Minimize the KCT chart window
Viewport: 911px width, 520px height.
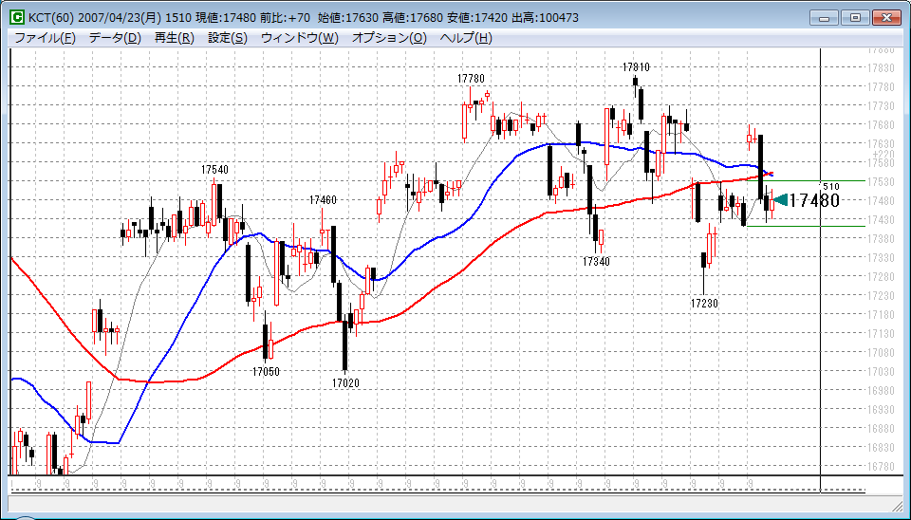pos(825,17)
